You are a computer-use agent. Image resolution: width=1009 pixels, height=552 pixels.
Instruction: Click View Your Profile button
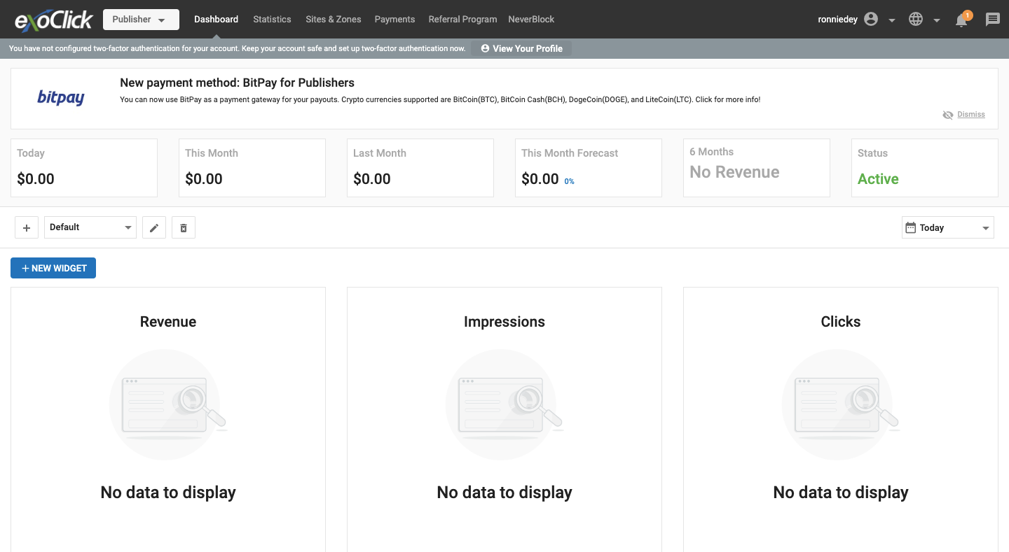pos(521,48)
